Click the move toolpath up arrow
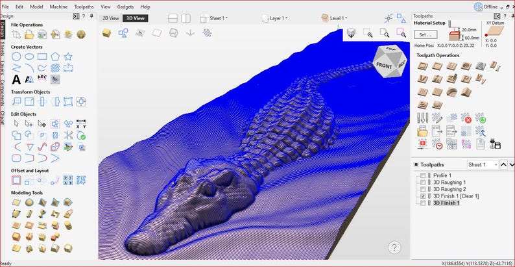515x267 pixels. coord(503,165)
